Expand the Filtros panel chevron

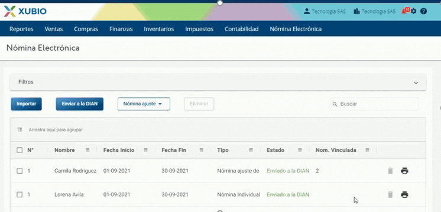click(x=416, y=82)
